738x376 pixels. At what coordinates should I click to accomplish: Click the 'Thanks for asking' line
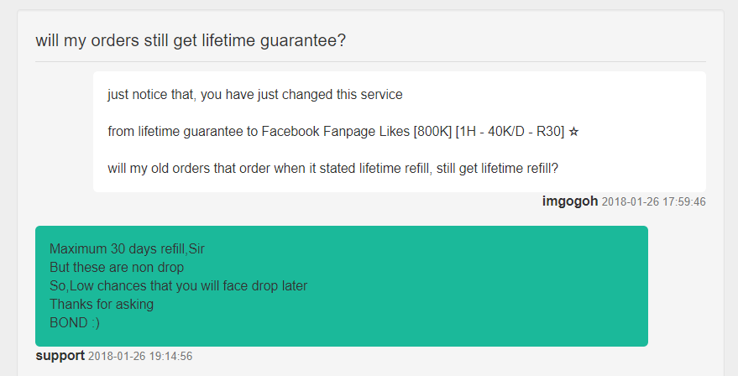102,305
